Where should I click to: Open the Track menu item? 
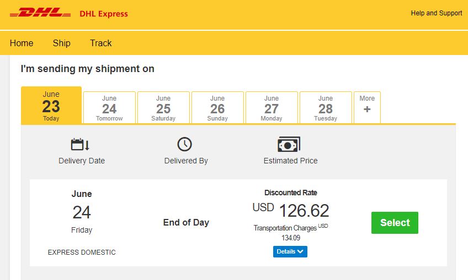click(x=101, y=43)
